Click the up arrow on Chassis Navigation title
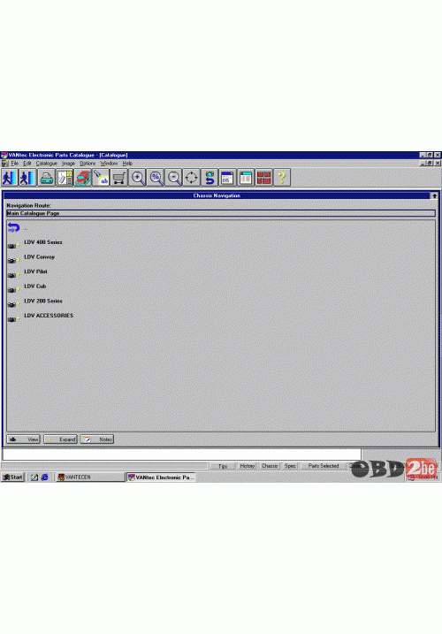 434,195
